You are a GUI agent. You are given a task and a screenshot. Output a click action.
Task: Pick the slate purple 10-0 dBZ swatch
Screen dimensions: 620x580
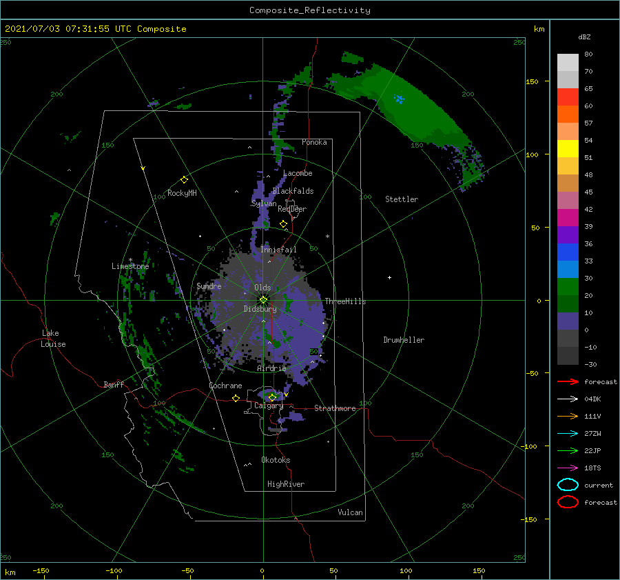tap(568, 321)
